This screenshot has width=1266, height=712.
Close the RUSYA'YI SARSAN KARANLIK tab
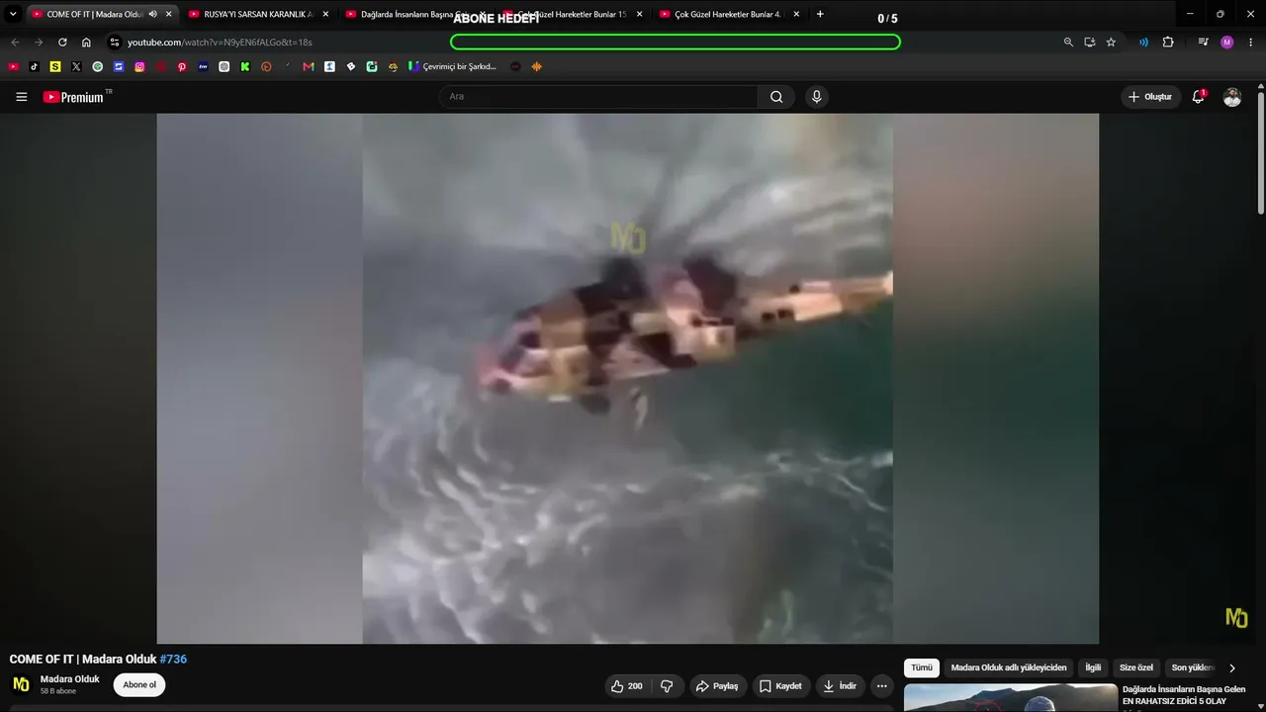(x=325, y=14)
